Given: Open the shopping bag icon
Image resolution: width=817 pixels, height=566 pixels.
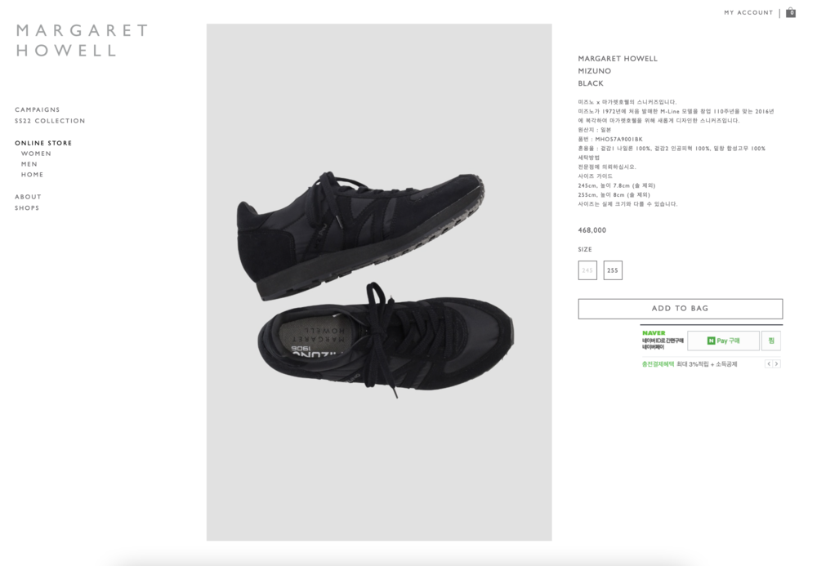Looking at the screenshot, I should (x=790, y=12).
